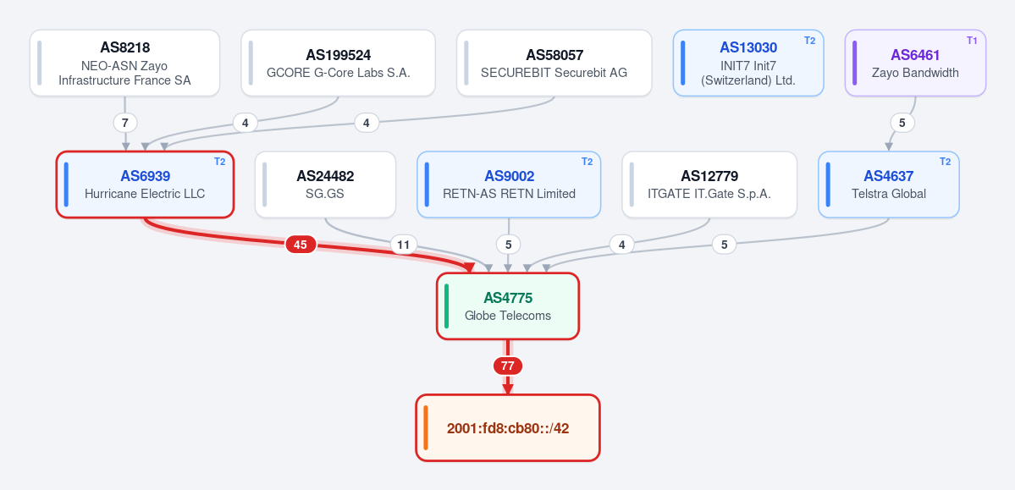Click the T2 badge on AS9002

coord(587,162)
